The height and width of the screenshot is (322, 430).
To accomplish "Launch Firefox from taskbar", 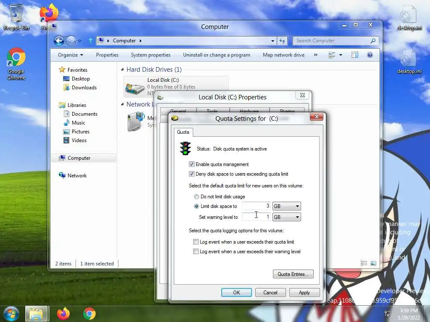I will pyautogui.click(x=63, y=314).
